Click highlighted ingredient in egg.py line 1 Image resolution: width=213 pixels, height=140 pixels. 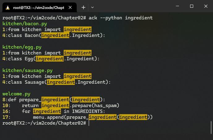coord(78,53)
